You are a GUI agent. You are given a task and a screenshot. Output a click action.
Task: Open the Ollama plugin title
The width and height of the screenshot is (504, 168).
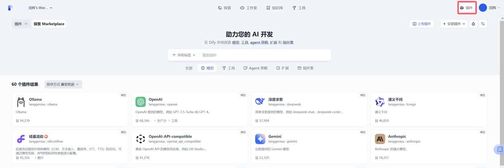click(35, 99)
